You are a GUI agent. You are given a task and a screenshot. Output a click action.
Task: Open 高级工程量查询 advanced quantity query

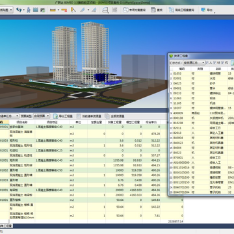(181, 10)
